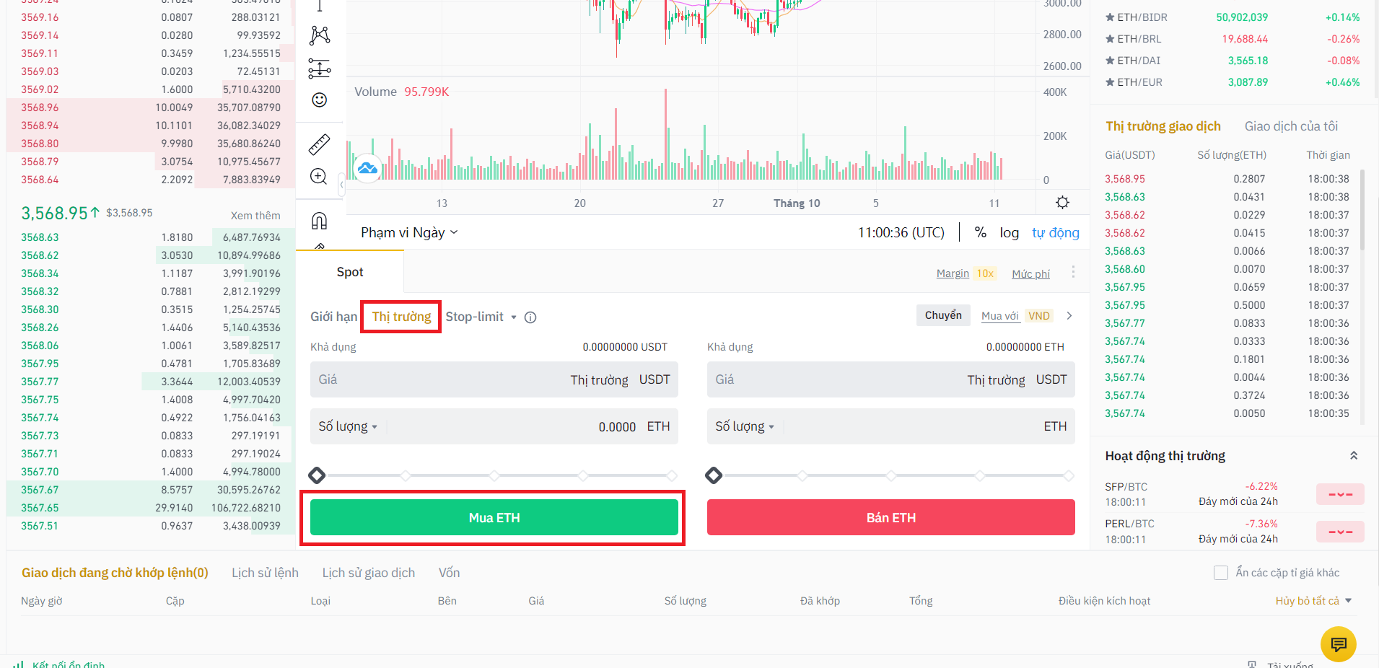Screen dimensions: 1379x668
Task: Open chart settings gear icon
Action: pyautogui.click(x=1062, y=203)
